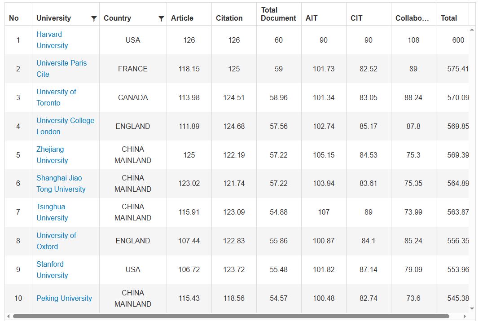Open the Country column filter icon
The width and height of the screenshot is (483, 321).
pyautogui.click(x=161, y=19)
